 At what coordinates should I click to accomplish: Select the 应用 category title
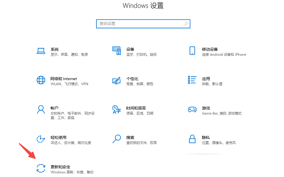206,79
